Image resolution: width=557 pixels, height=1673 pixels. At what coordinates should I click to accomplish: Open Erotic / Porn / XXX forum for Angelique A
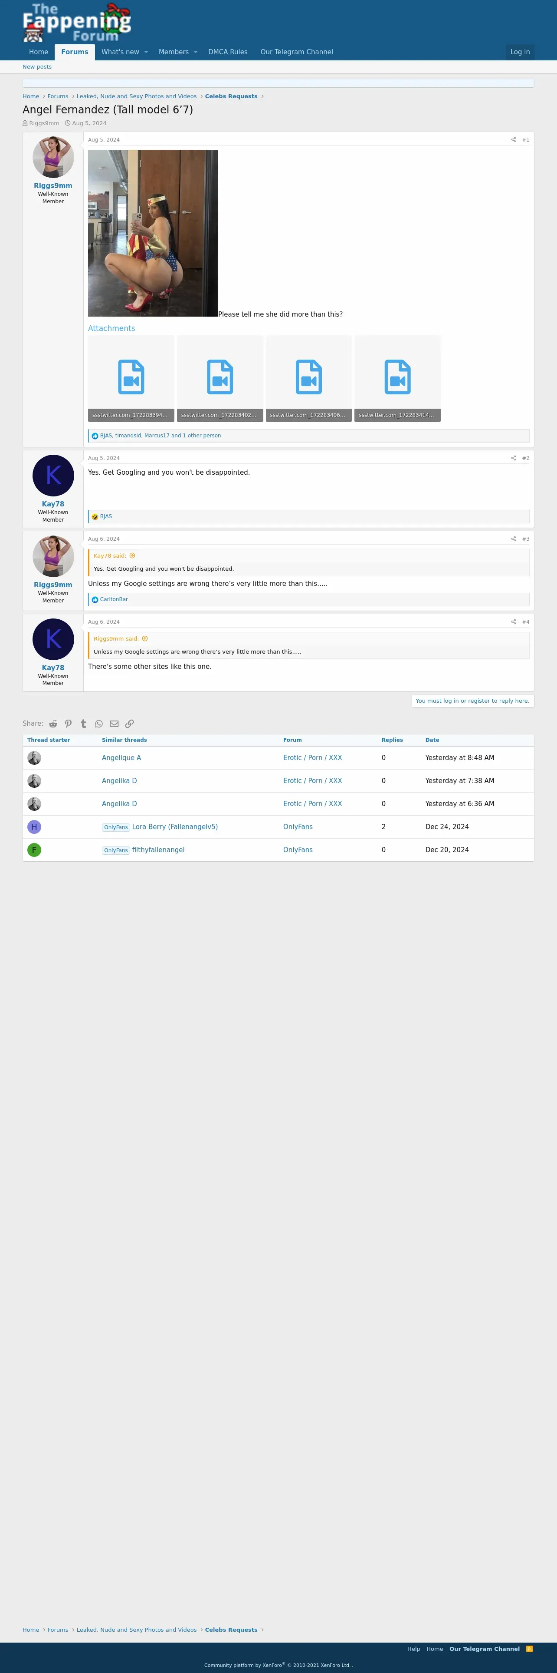[x=312, y=758]
